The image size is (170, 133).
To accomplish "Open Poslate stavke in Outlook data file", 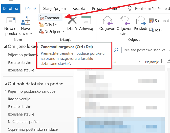I will click(x=19, y=107).
